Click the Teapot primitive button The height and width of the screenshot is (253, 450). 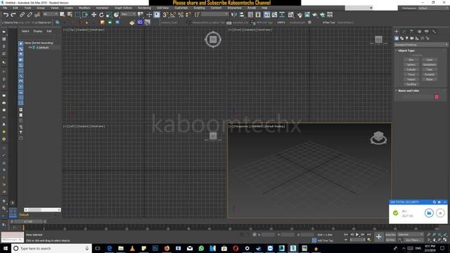[x=411, y=79]
